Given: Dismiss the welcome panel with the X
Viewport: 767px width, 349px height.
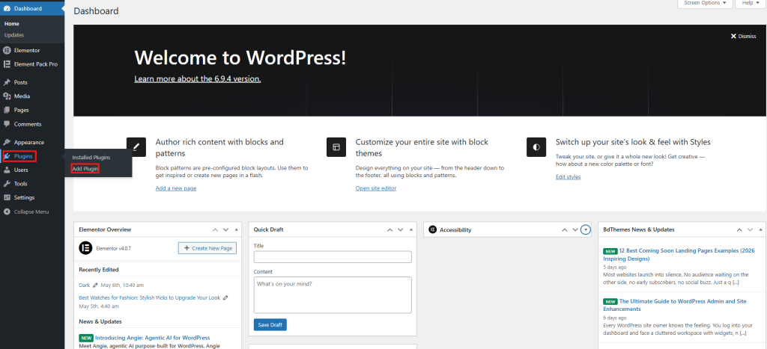Looking at the screenshot, I should tap(743, 36).
